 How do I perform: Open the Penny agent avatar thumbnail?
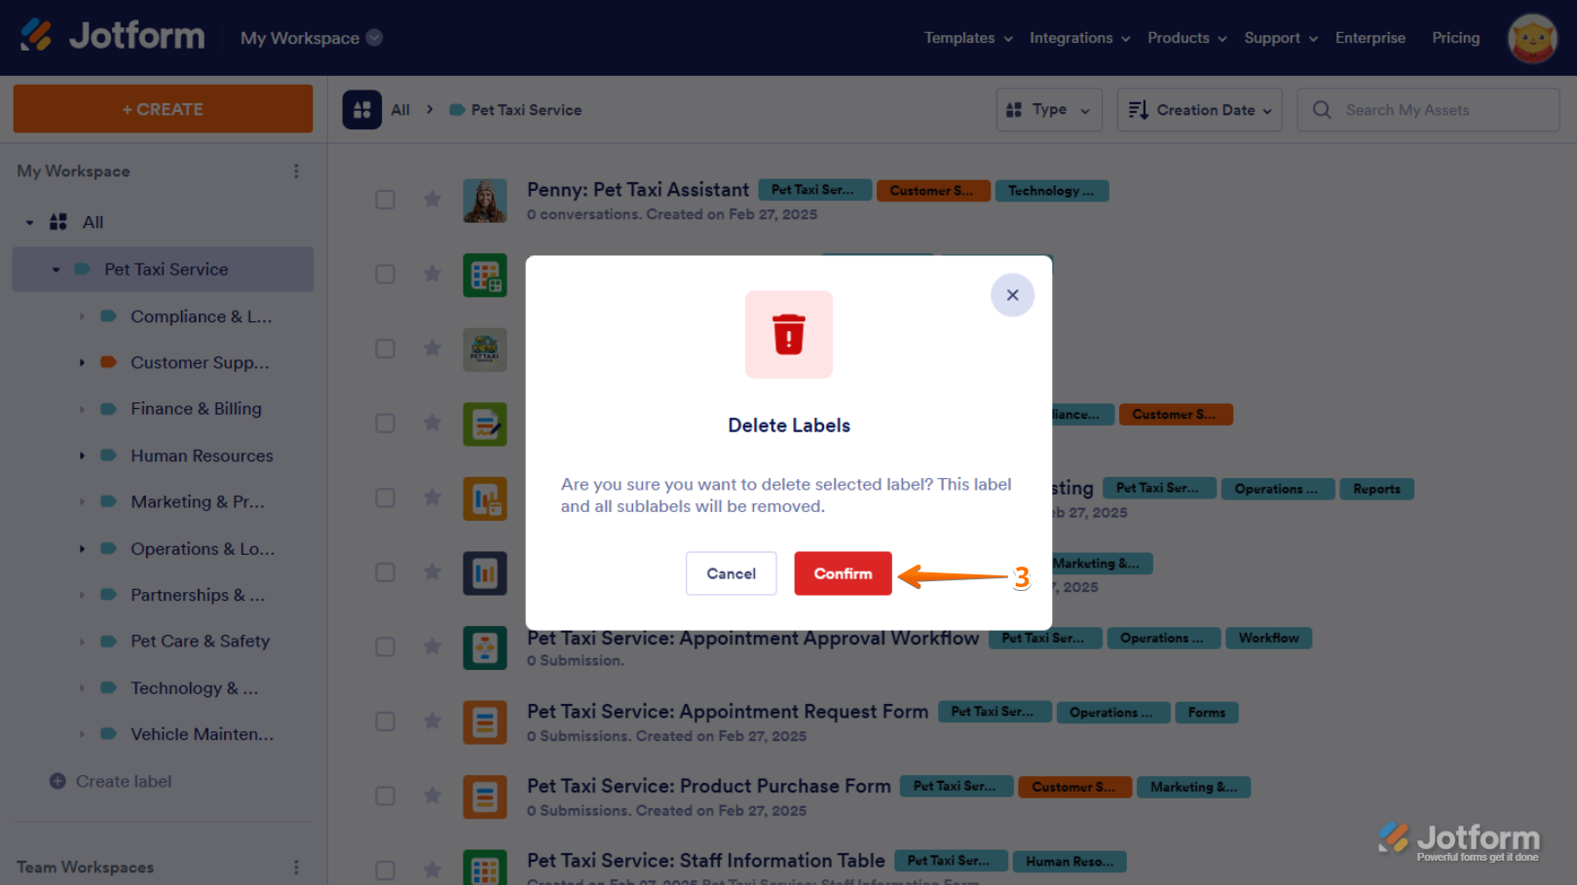click(485, 201)
